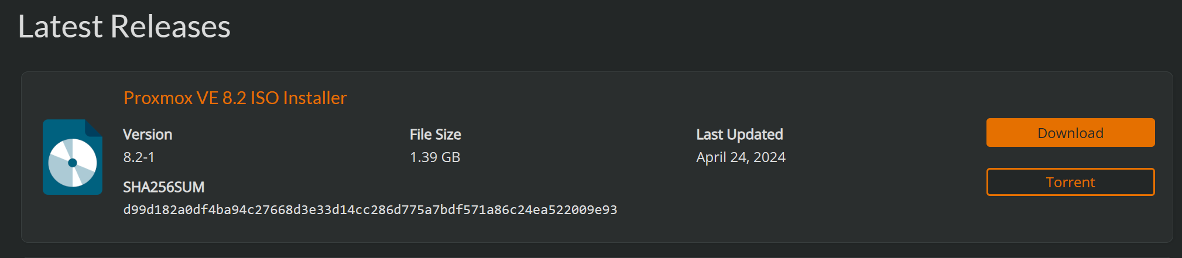Image resolution: width=1182 pixels, height=258 pixels.
Task: Click the word Latest in the heading
Action: click(x=60, y=26)
